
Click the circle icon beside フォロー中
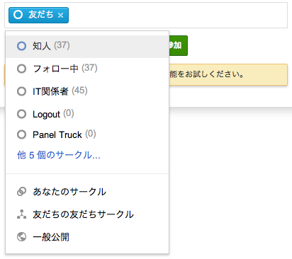(x=21, y=69)
